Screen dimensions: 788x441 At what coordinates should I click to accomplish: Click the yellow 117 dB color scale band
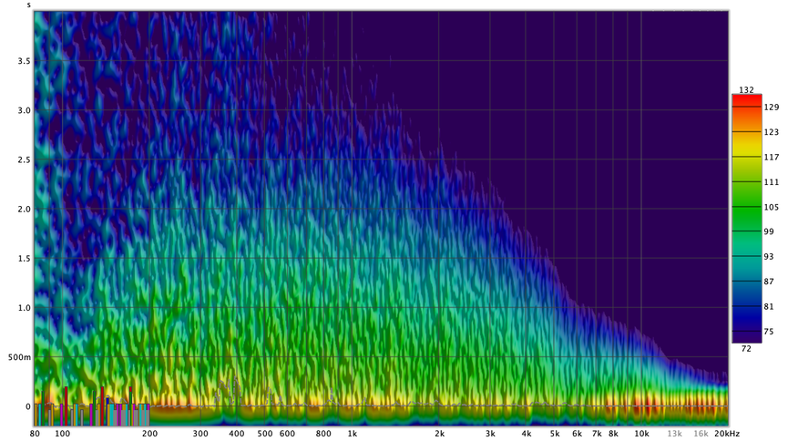(746, 157)
